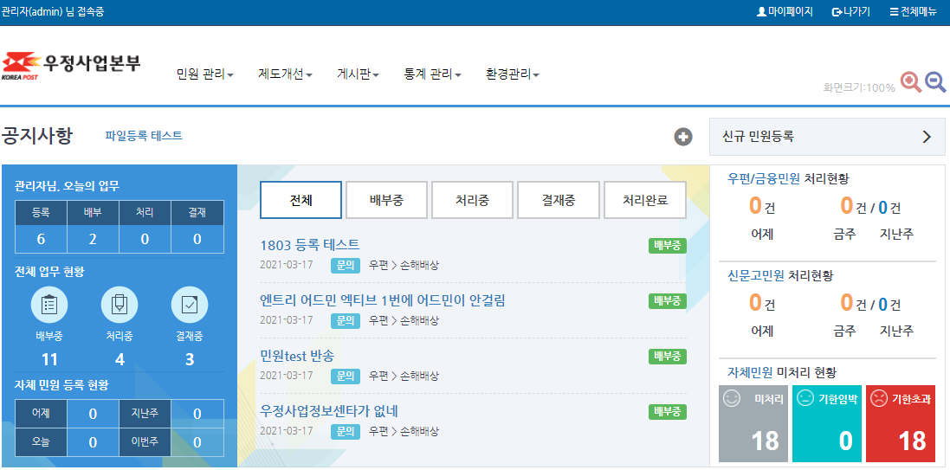Image resolution: width=950 pixels, height=470 pixels.
Task: Open the 배부중 clipboard icon
Action: (x=49, y=305)
